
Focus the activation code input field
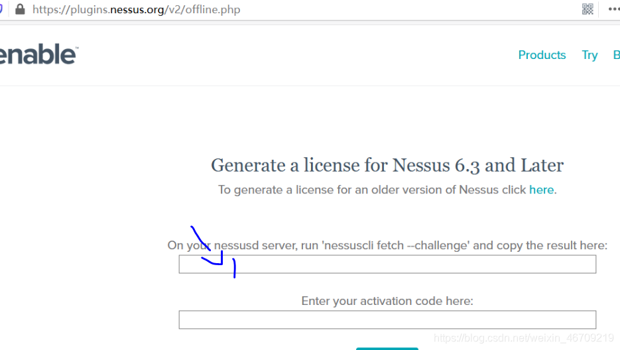pos(387,320)
